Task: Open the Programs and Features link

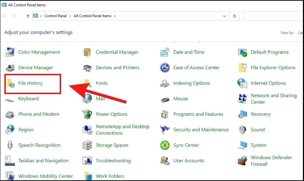Action: pyautogui.click(x=198, y=114)
